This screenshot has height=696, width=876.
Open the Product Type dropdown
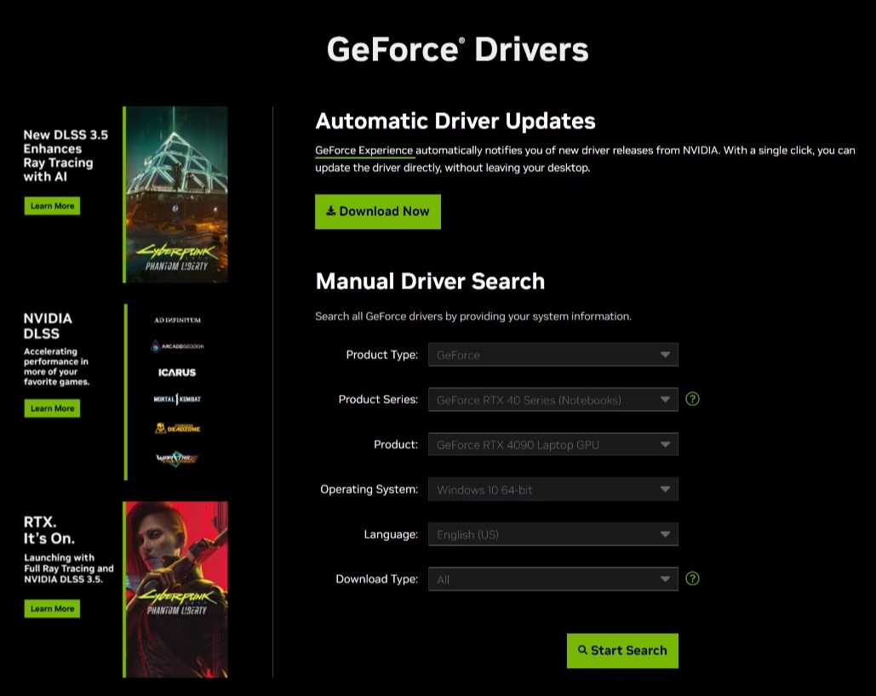[x=553, y=355]
